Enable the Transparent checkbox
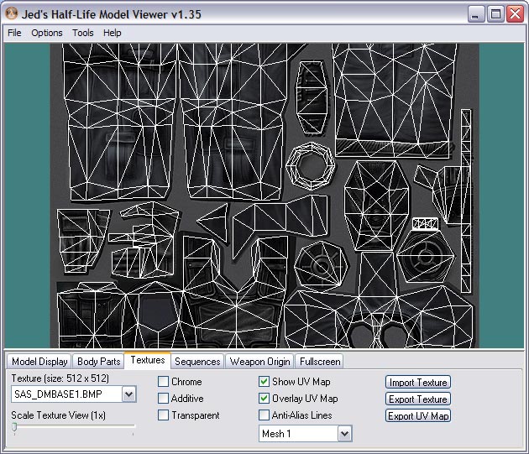This screenshot has height=454, width=529. tap(164, 415)
